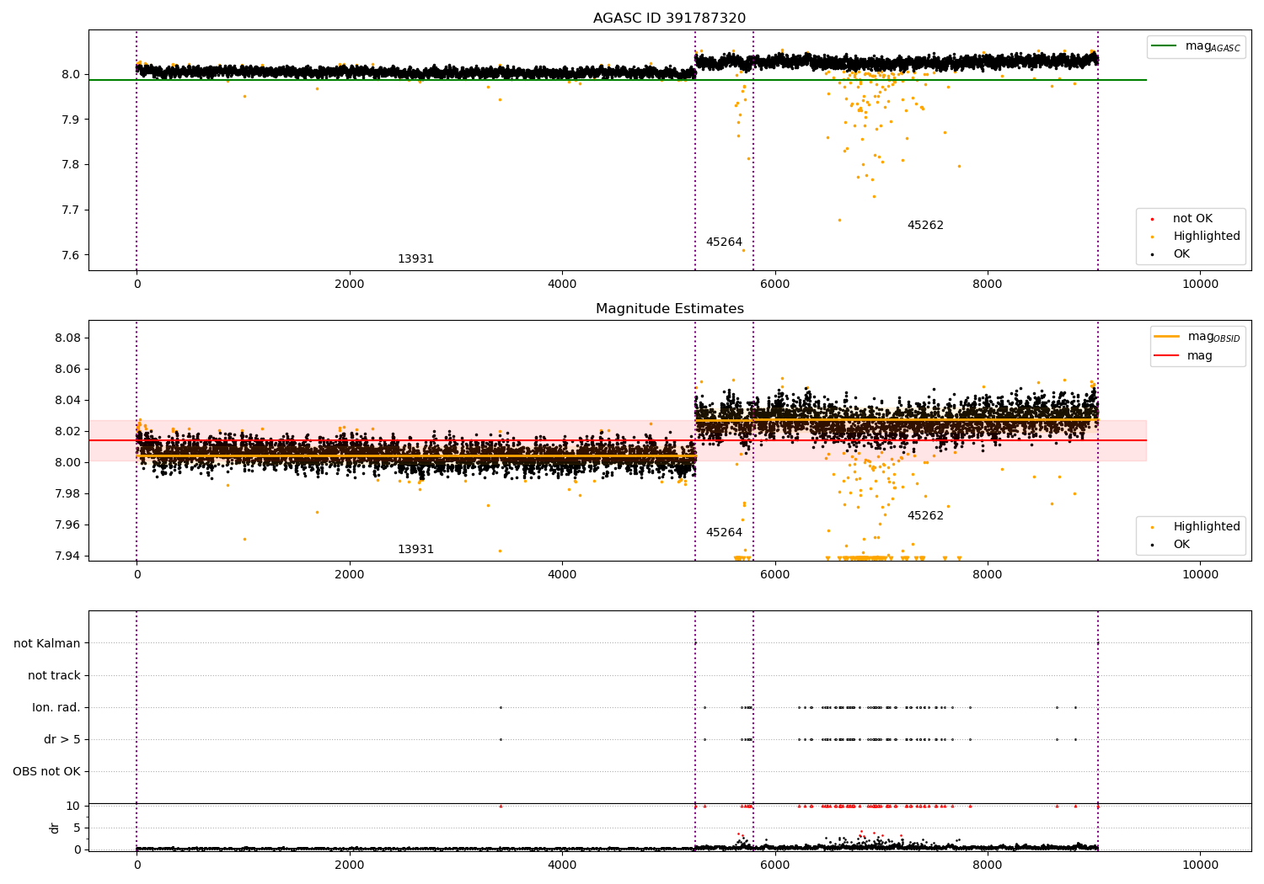The width and height of the screenshot is (1264, 884).
Task: Click the 8.08 tick on magnitude axis
Action: click(x=67, y=338)
